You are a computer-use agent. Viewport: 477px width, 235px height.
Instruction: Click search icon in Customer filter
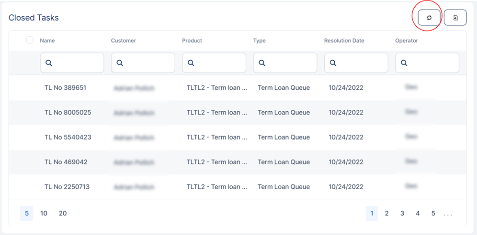pos(120,63)
